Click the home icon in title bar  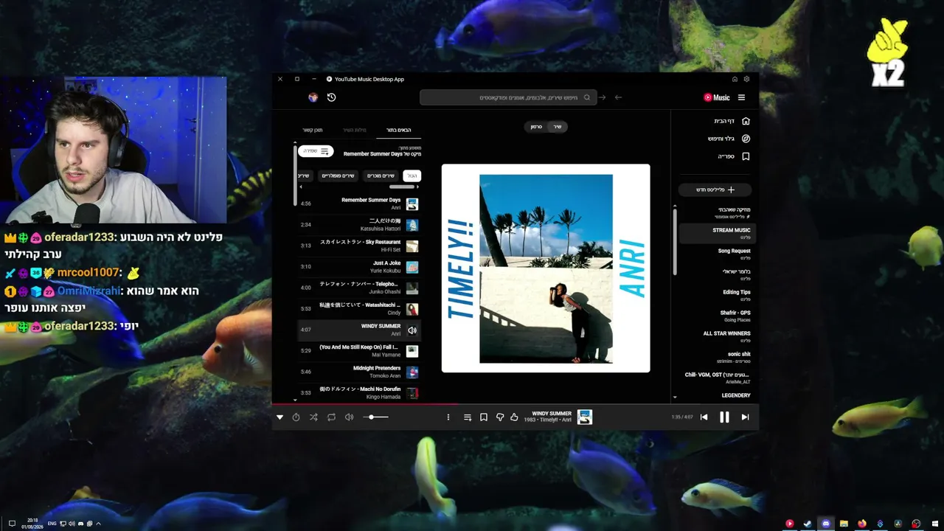click(735, 79)
